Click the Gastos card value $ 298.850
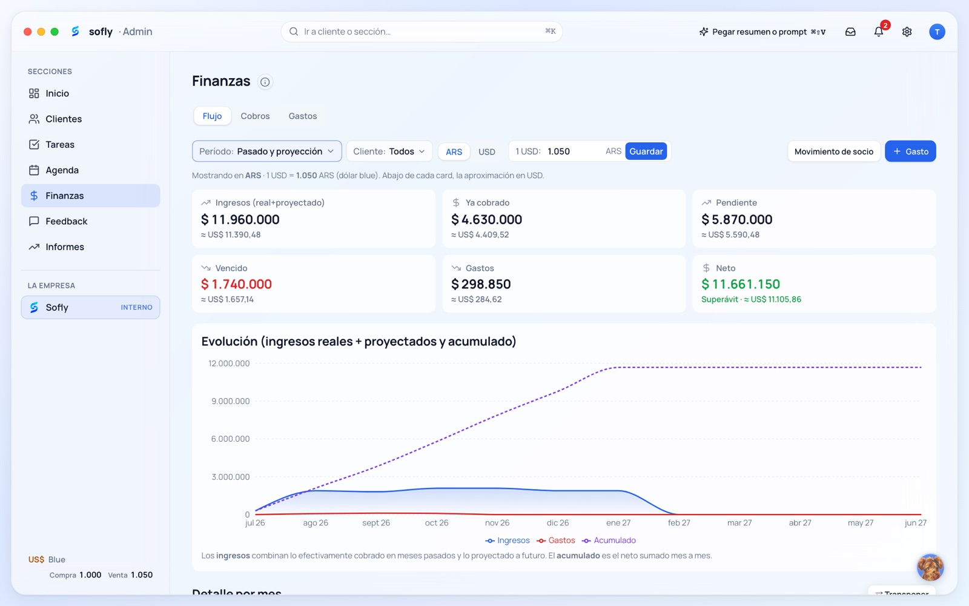This screenshot has height=606, width=969. (x=481, y=284)
